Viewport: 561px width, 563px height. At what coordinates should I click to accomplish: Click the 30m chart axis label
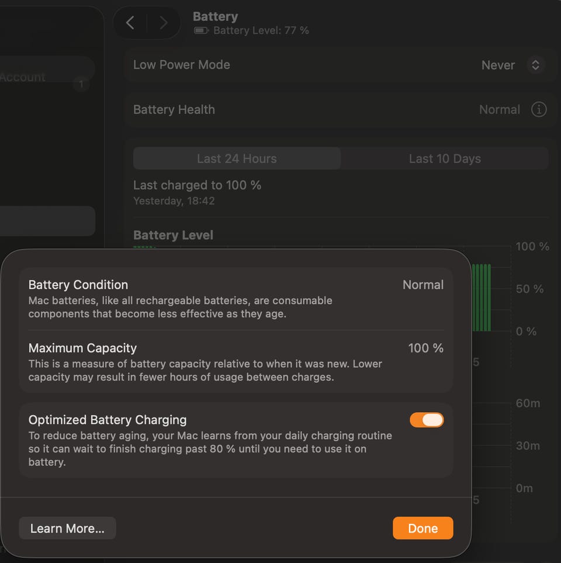[528, 445]
